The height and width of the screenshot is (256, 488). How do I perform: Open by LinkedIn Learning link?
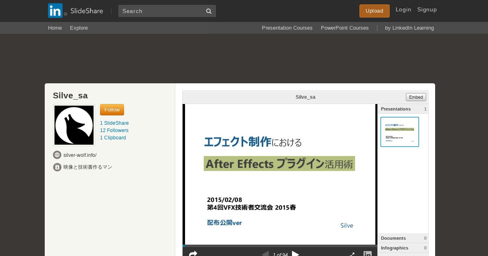[410, 28]
